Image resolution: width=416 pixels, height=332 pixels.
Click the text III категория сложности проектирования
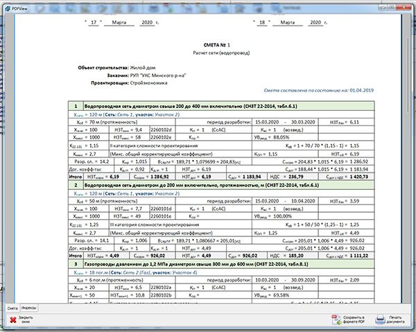[155, 225]
